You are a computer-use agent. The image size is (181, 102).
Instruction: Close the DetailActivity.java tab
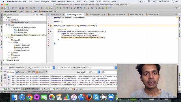point(83,14)
